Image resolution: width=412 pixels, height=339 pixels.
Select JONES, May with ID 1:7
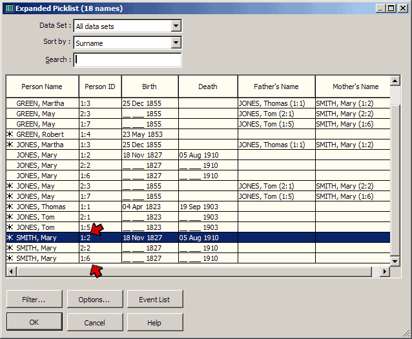tap(198, 196)
